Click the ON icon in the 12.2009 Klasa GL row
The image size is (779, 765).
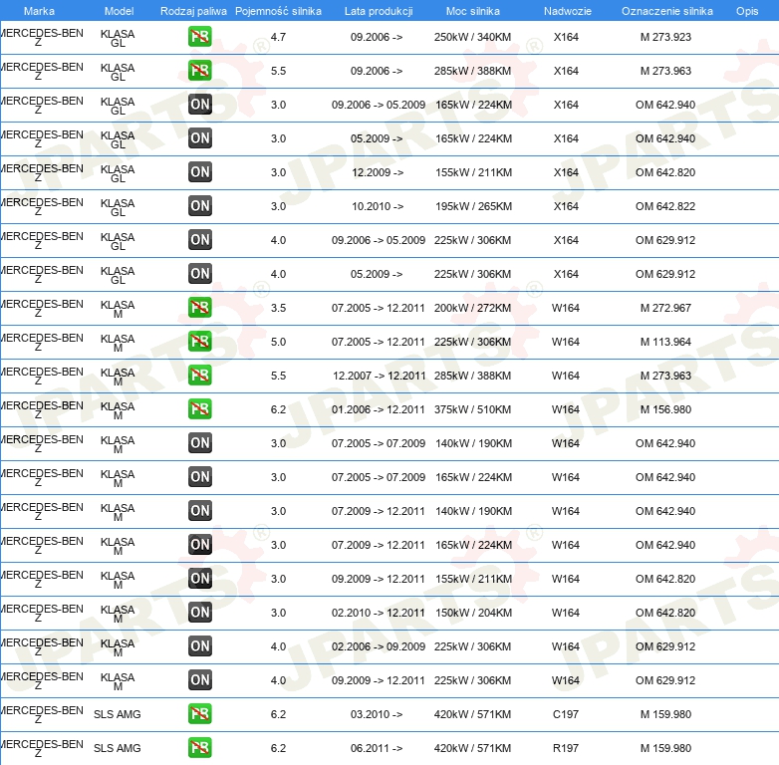(200, 172)
